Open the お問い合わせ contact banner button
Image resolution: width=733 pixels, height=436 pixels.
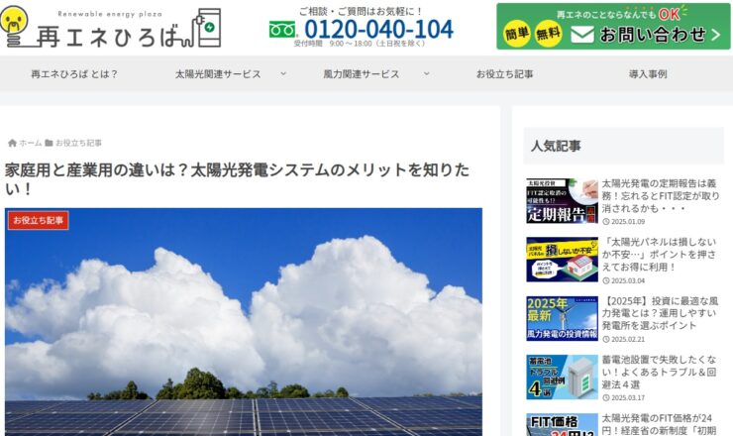(613, 26)
